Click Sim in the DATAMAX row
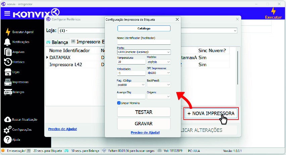 [x=202, y=57]
